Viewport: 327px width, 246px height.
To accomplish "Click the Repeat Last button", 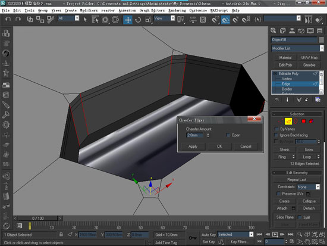I will coord(297,180).
